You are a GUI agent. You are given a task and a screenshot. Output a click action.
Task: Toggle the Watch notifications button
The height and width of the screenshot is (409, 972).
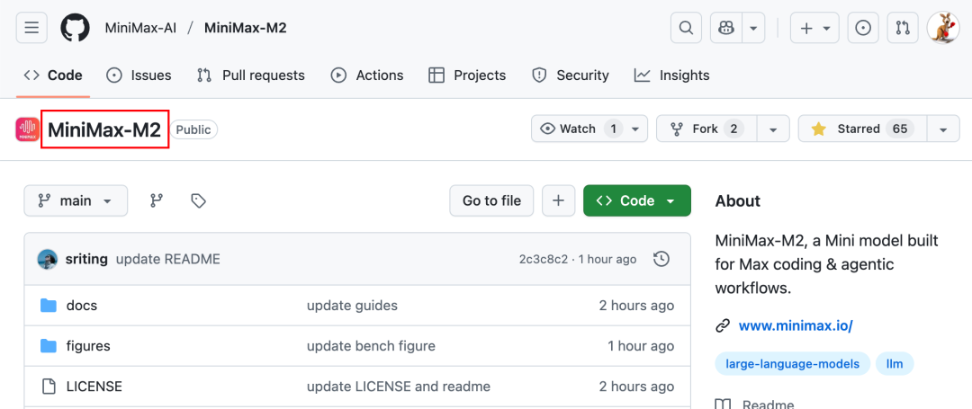(x=580, y=129)
